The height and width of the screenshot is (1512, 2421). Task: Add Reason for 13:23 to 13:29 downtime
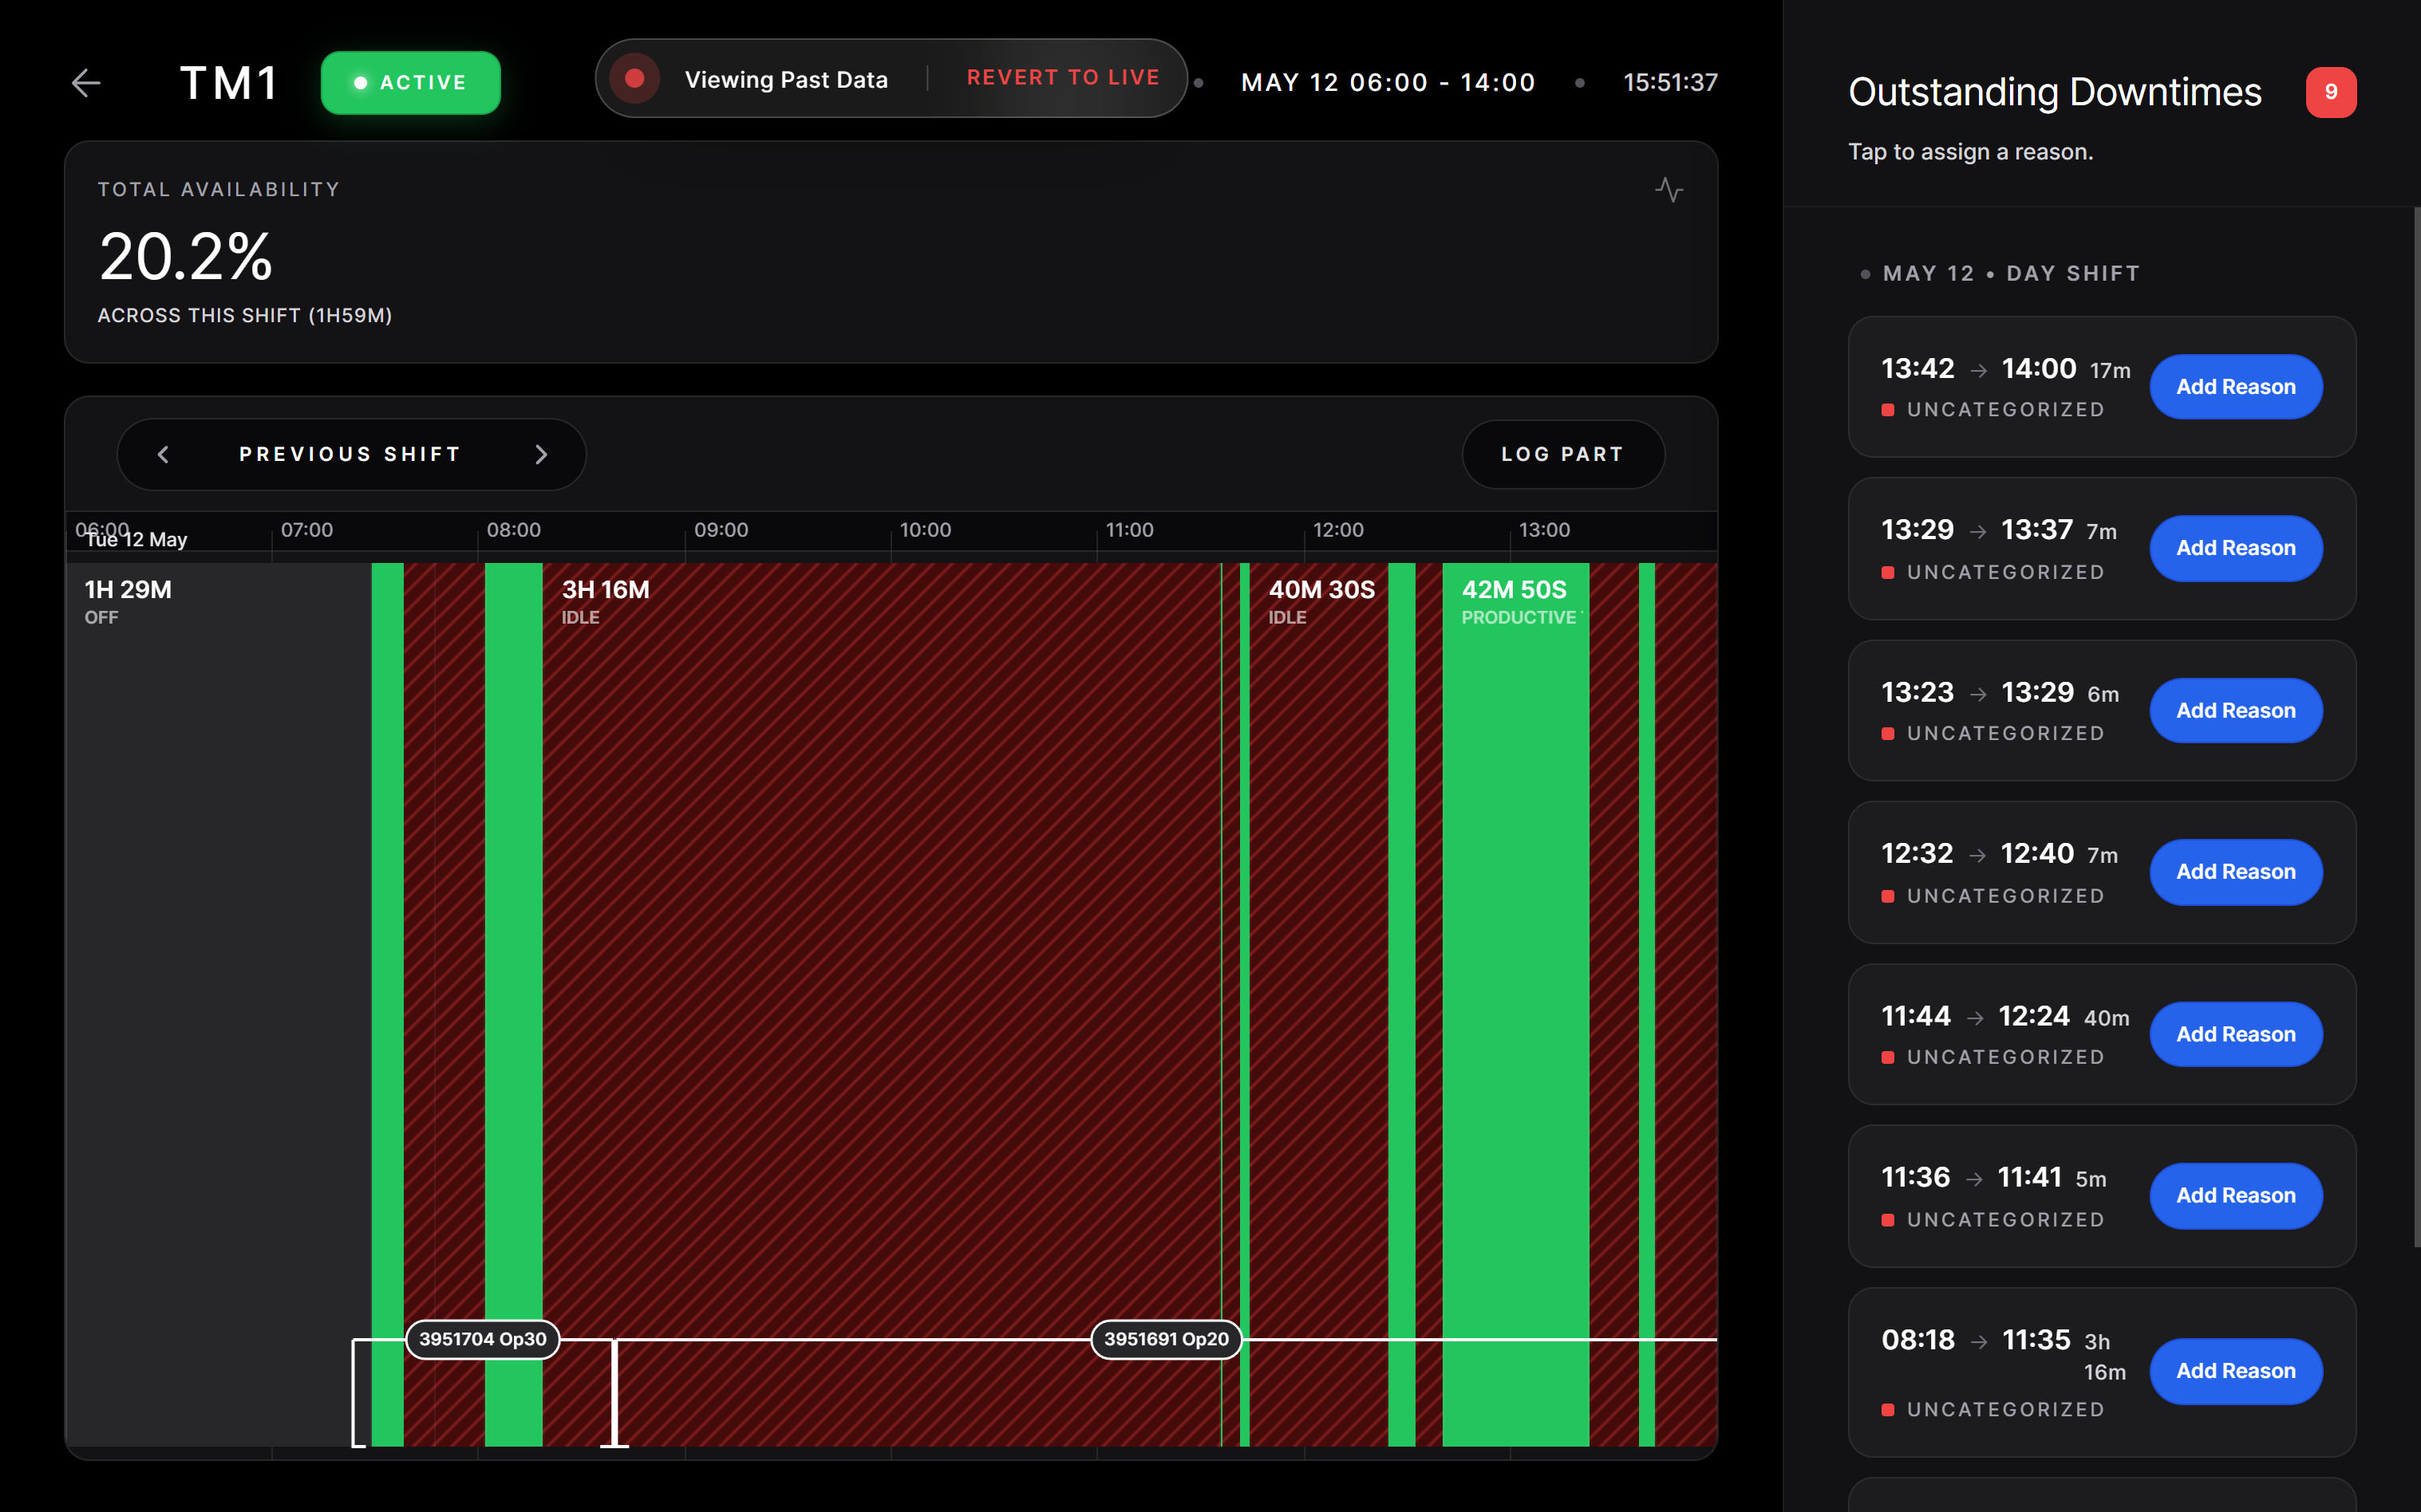tap(2235, 711)
